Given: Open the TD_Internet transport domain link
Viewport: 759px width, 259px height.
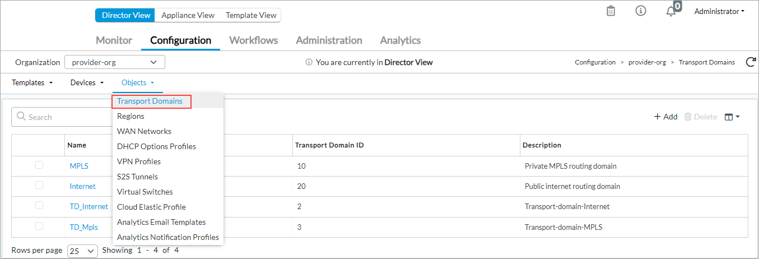Looking at the screenshot, I should (x=89, y=206).
